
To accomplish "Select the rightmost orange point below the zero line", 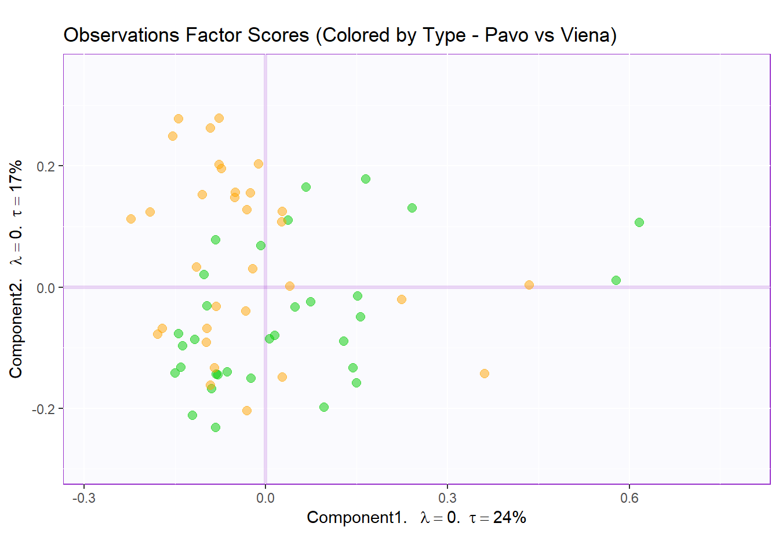I will pyautogui.click(x=484, y=374).
